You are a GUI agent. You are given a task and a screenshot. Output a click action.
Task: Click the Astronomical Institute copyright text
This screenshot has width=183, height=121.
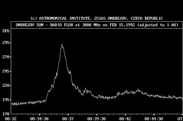[97, 18]
